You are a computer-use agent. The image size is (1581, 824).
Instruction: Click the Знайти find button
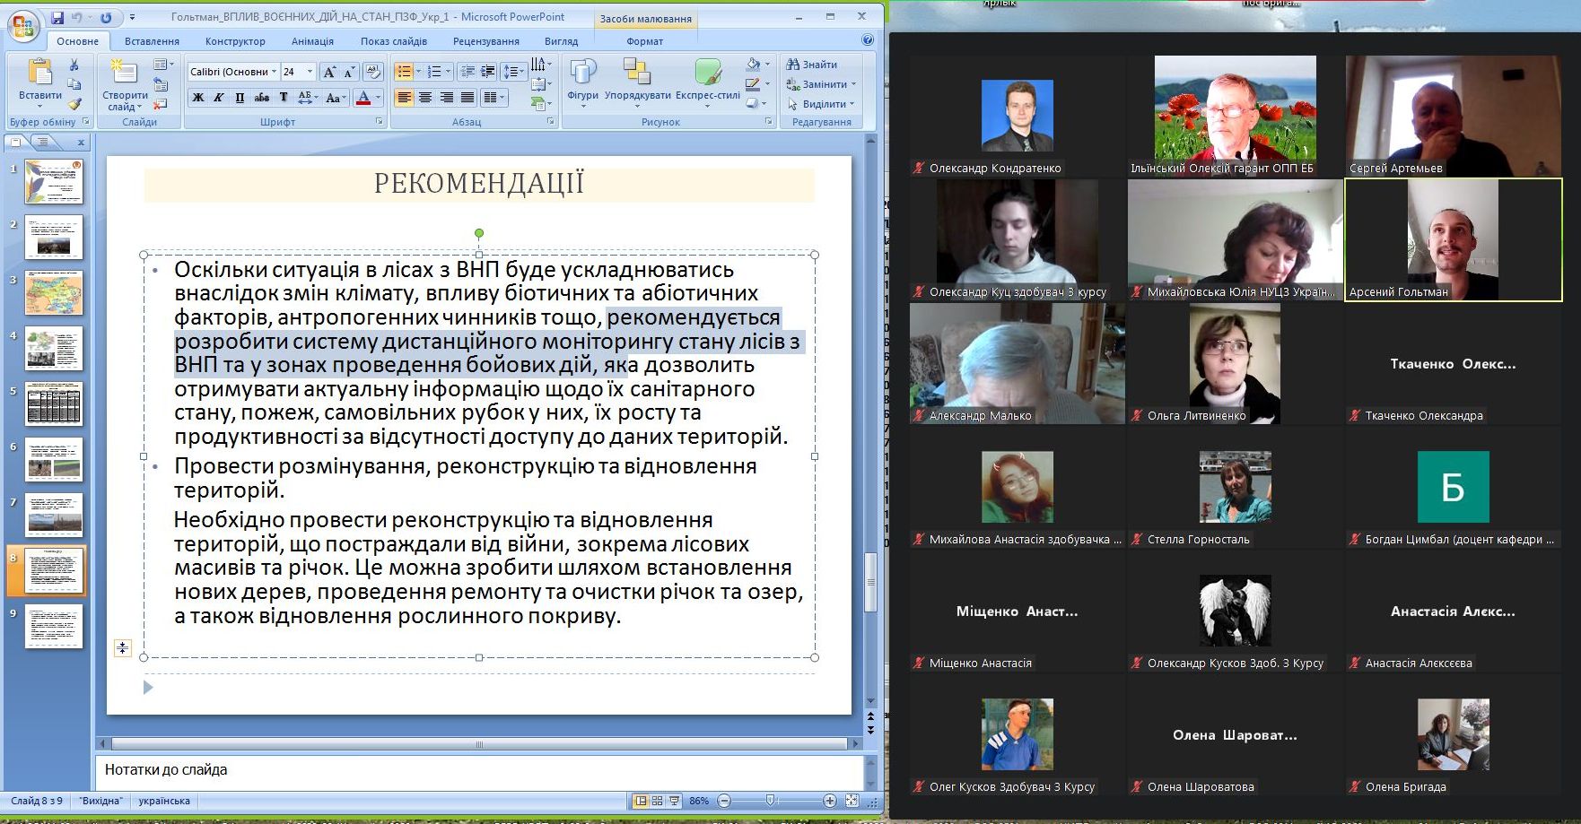(x=812, y=65)
